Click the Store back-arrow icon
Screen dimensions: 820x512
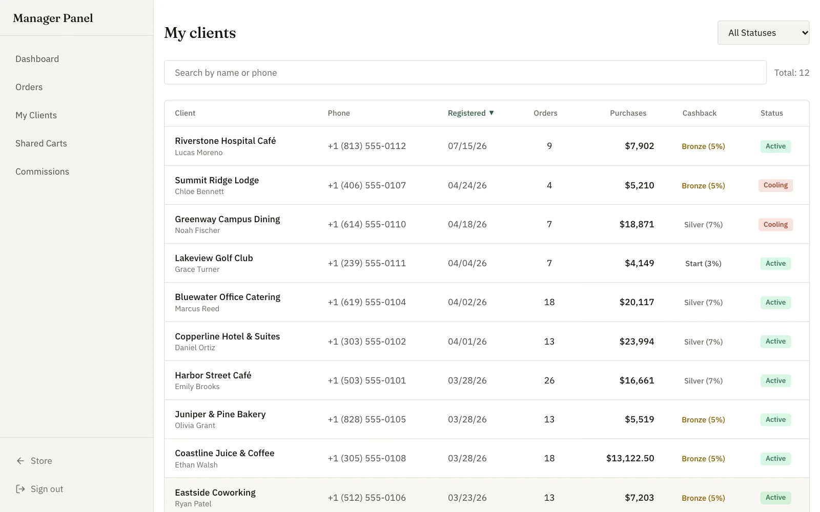tap(20, 461)
